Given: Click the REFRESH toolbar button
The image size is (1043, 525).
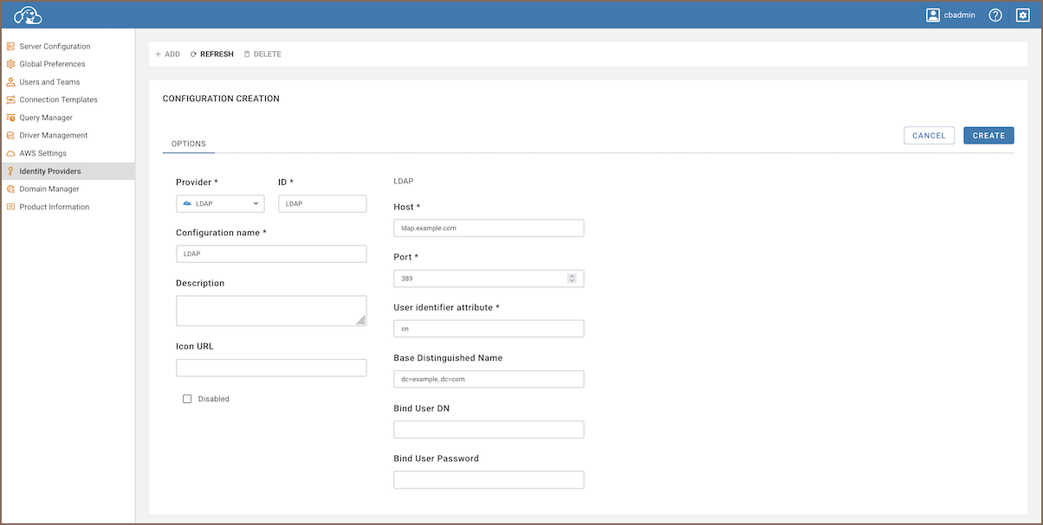Looking at the screenshot, I should (x=211, y=54).
